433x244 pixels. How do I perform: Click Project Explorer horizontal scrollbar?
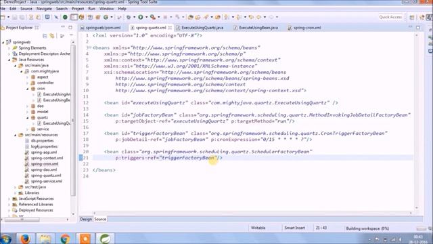(22, 220)
